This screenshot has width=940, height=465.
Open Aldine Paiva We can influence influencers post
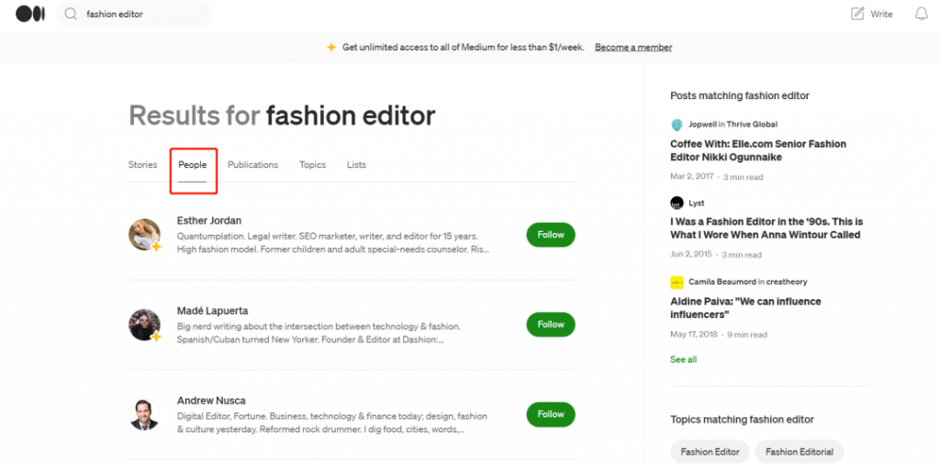pos(745,308)
